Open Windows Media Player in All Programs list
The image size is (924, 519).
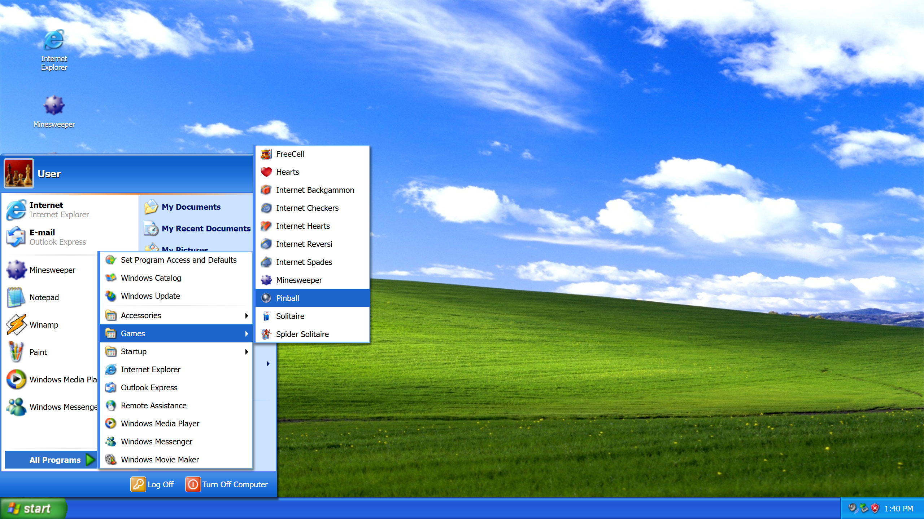click(176, 423)
